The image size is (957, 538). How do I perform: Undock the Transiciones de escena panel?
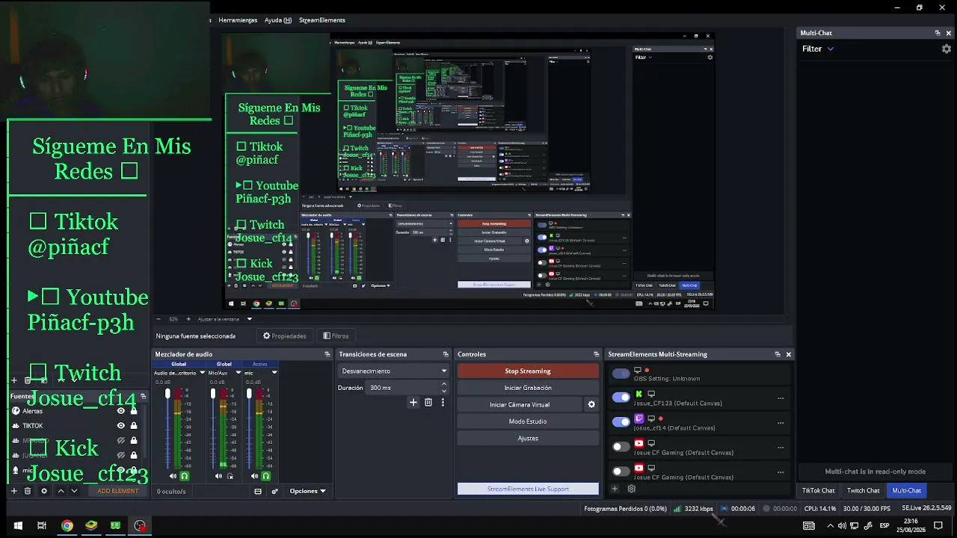(x=446, y=354)
